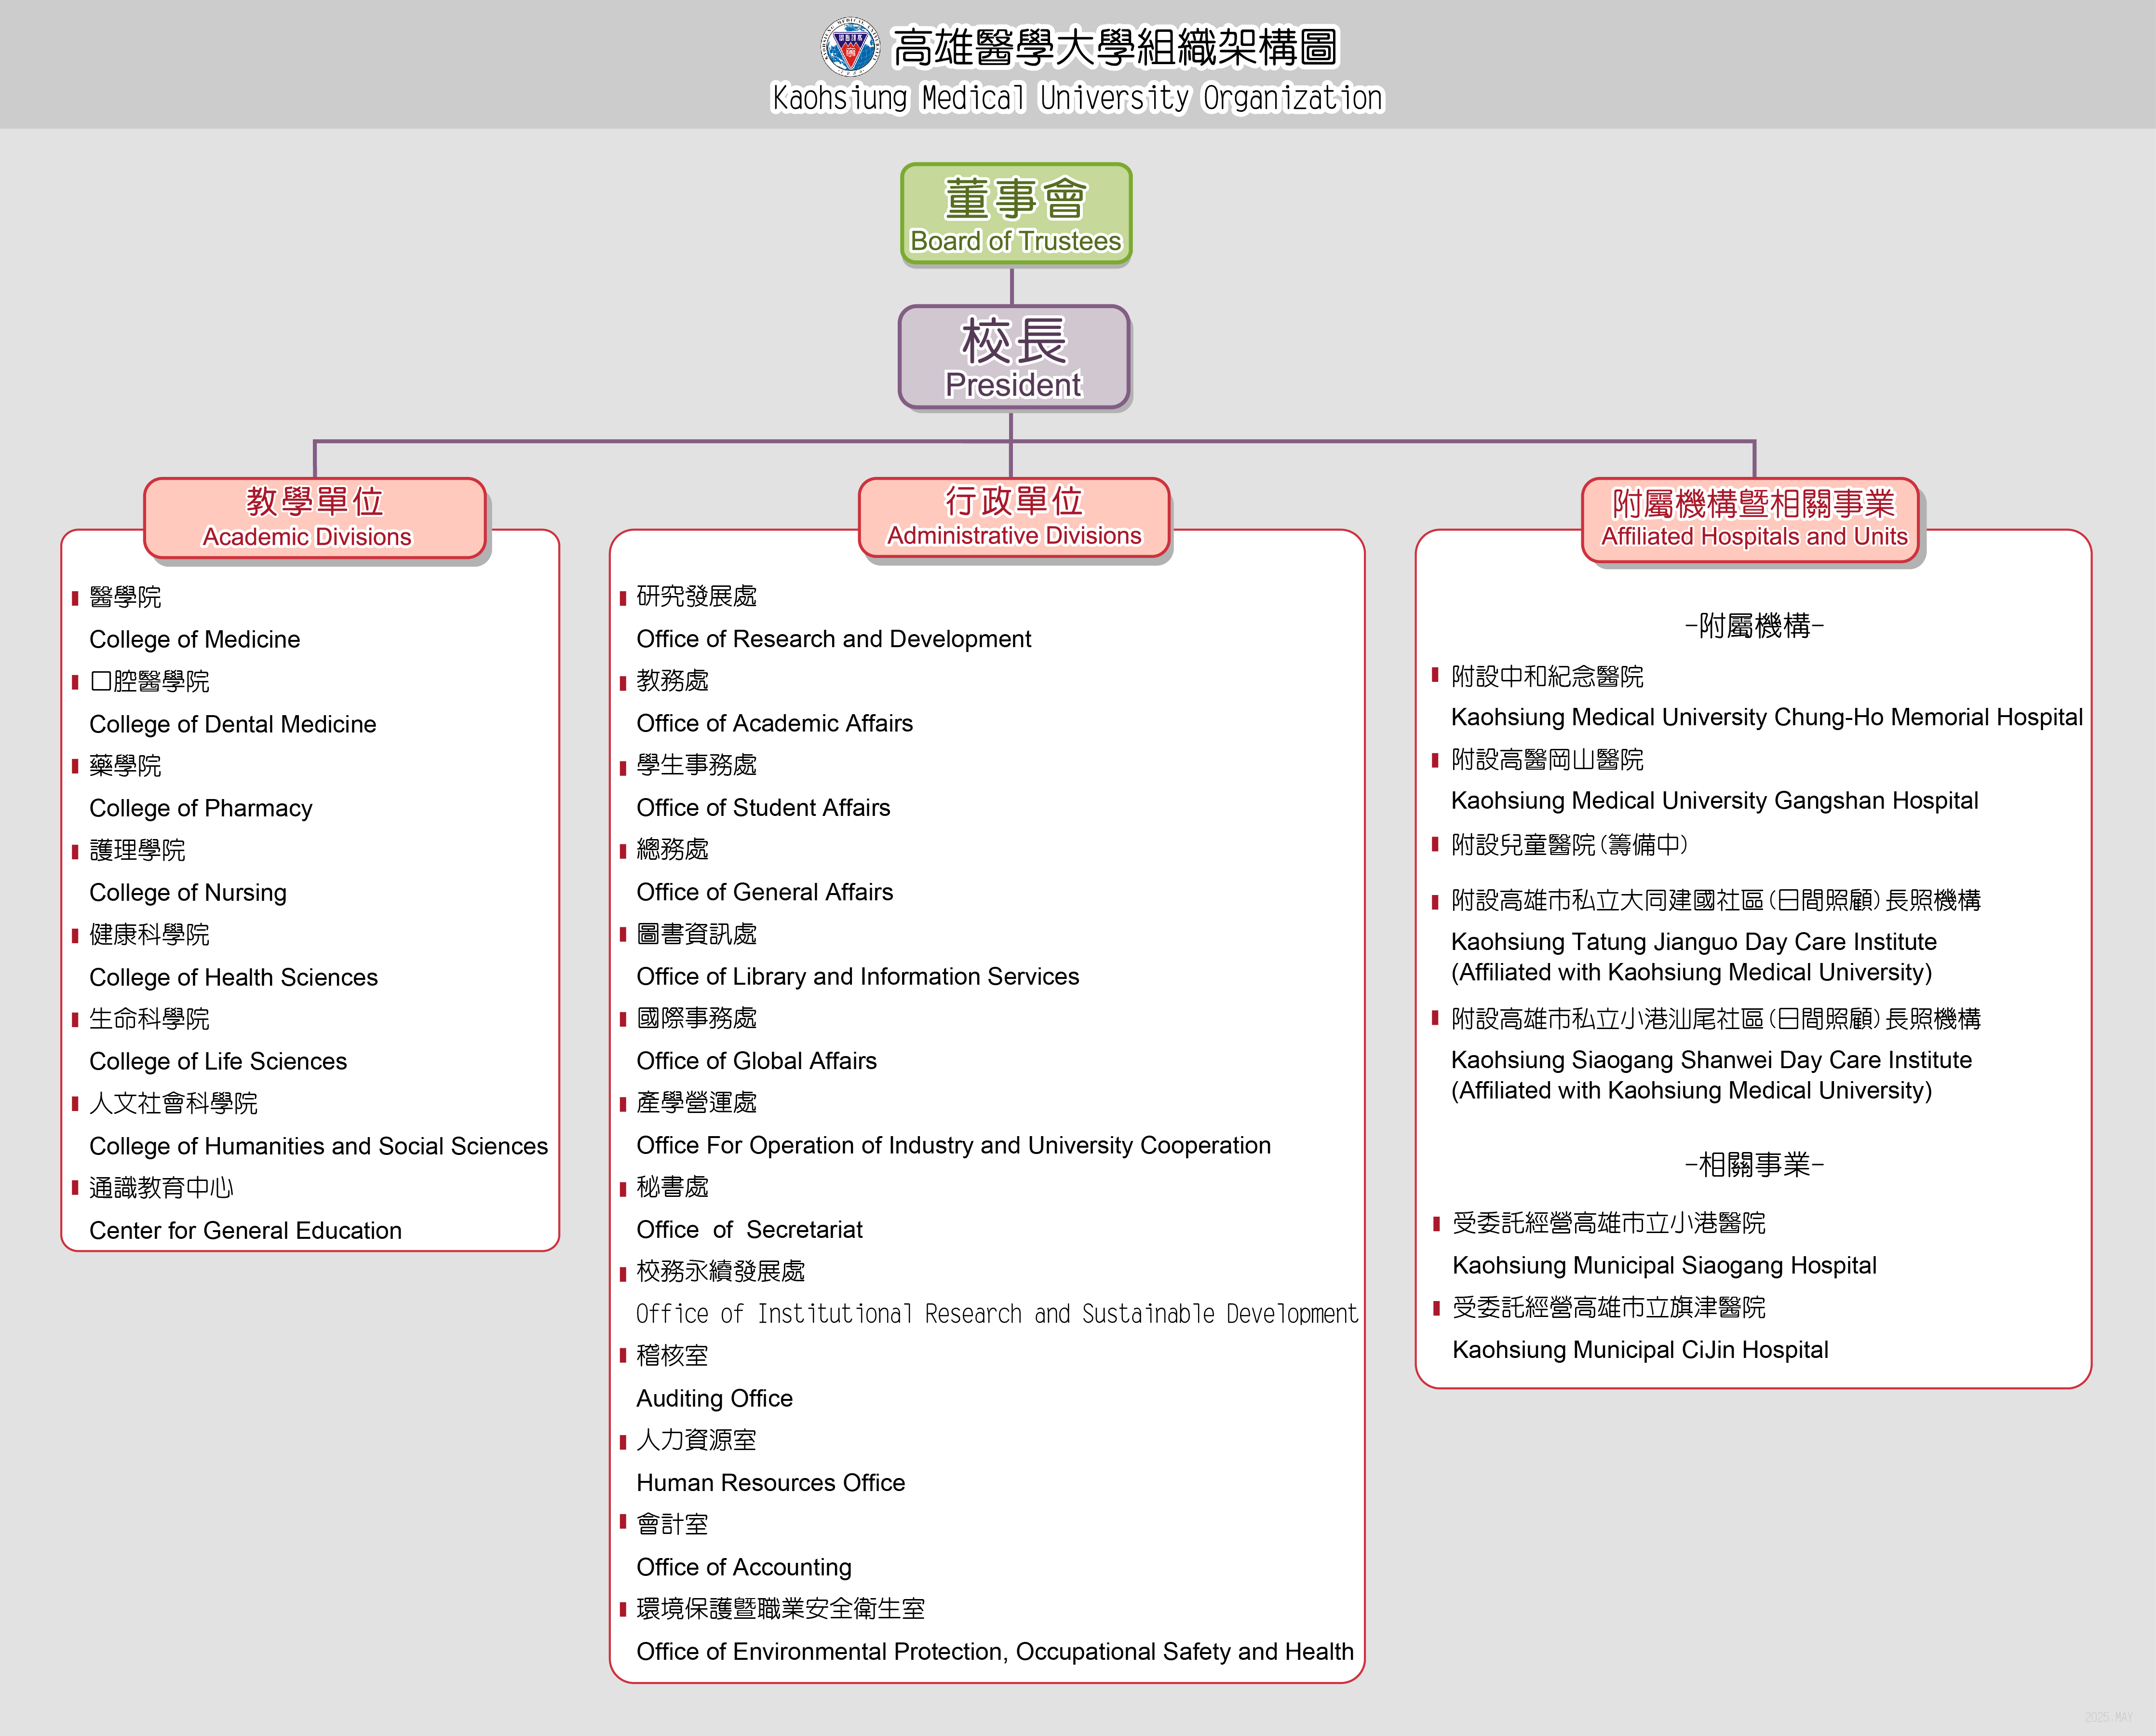The image size is (2156, 1736).
Task: Click the Kaohsiung Medical University logo emblem
Action: 849,46
